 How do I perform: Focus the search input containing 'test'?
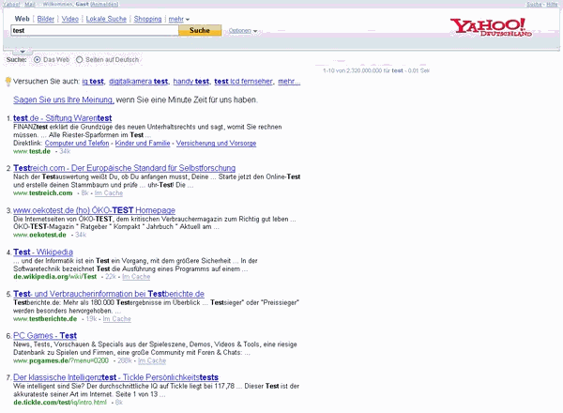95,31
